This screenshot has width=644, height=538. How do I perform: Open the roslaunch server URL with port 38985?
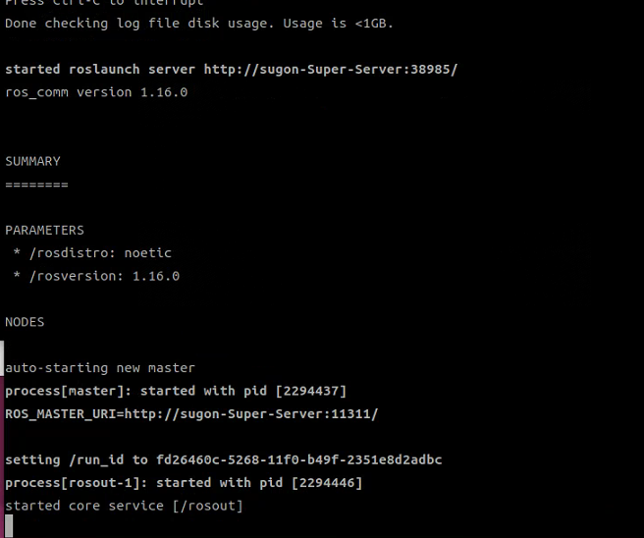point(331,70)
